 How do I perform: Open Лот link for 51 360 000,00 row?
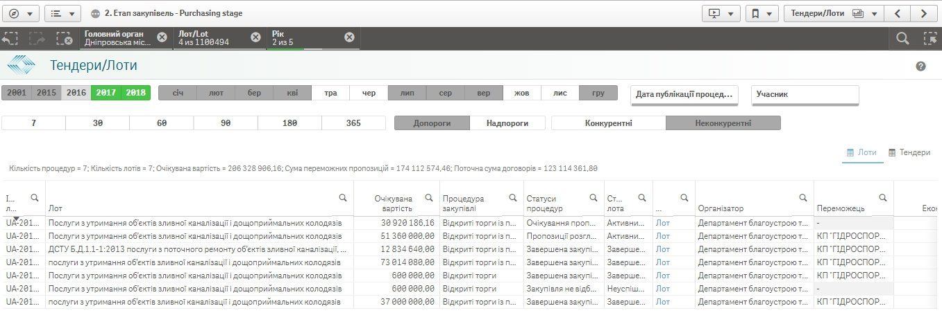(x=663, y=236)
